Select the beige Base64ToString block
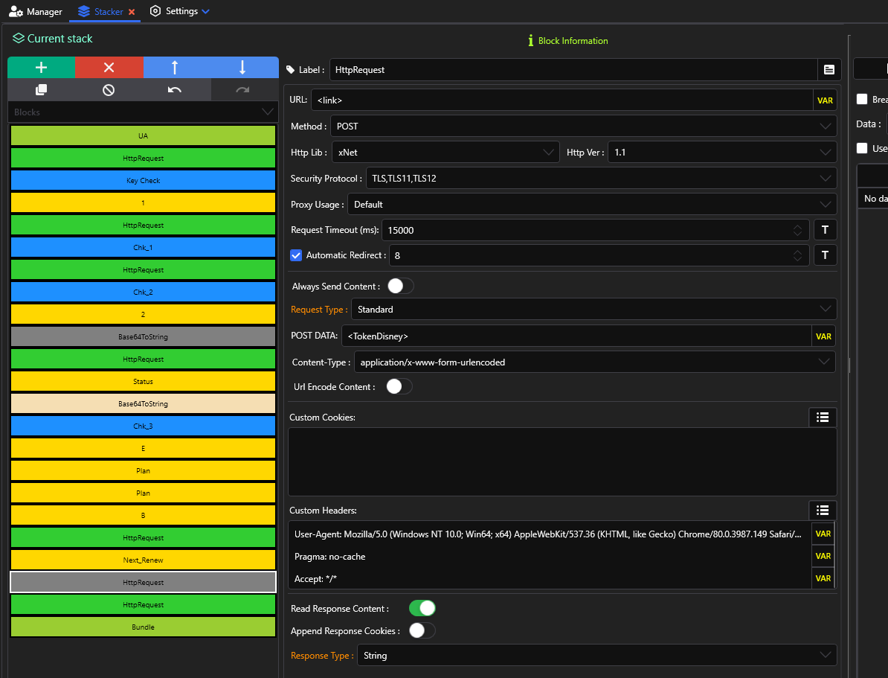Image resolution: width=888 pixels, height=678 pixels. point(144,403)
